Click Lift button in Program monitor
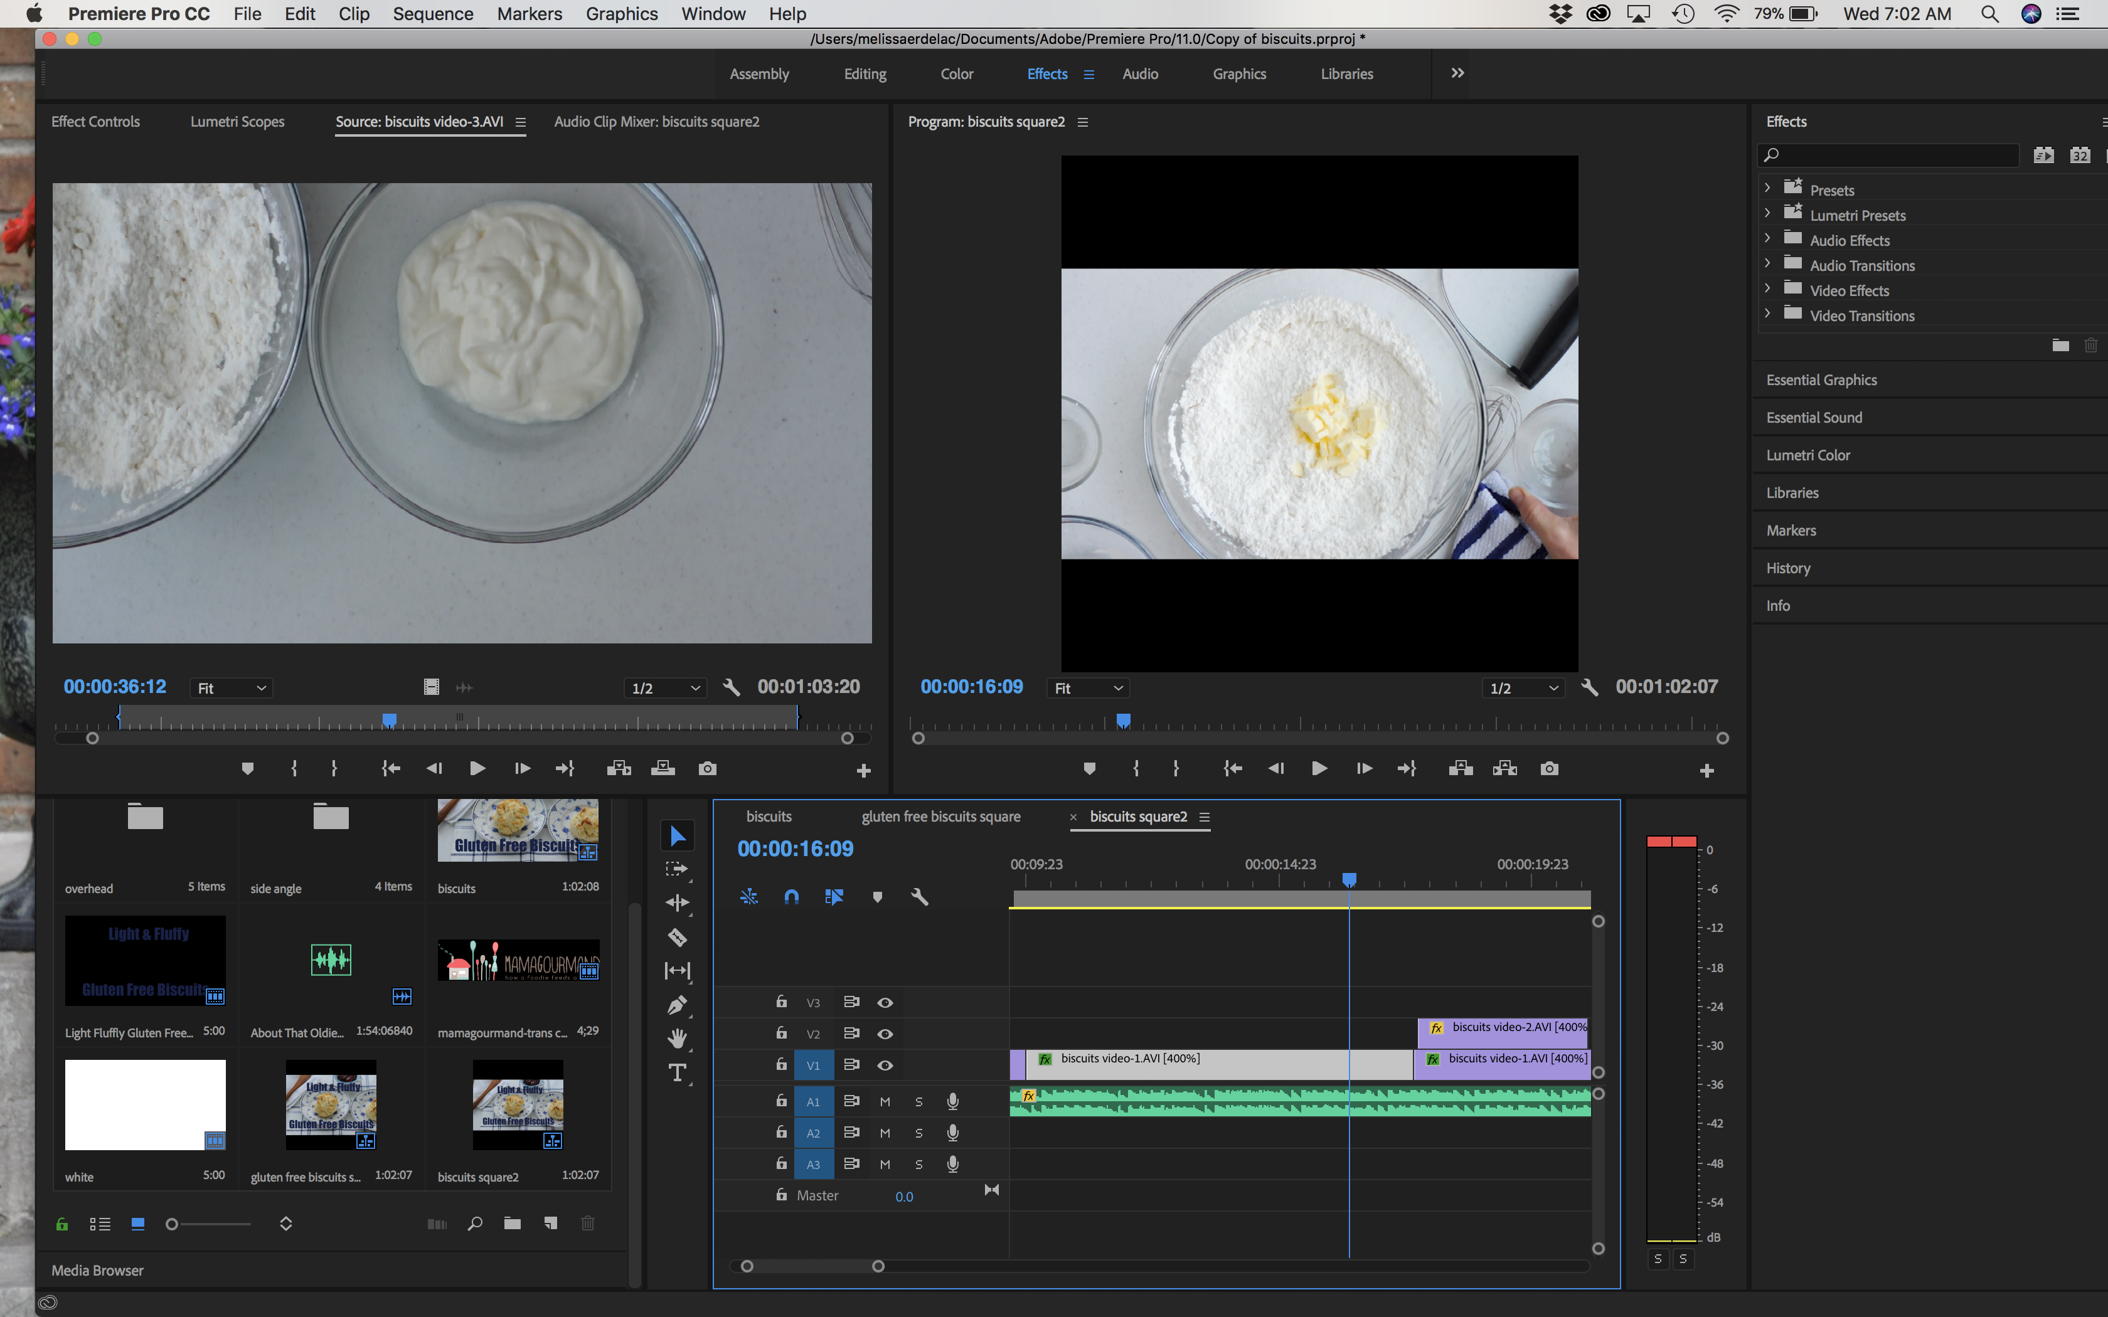2108x1317 pixels. pos(1461,768)
